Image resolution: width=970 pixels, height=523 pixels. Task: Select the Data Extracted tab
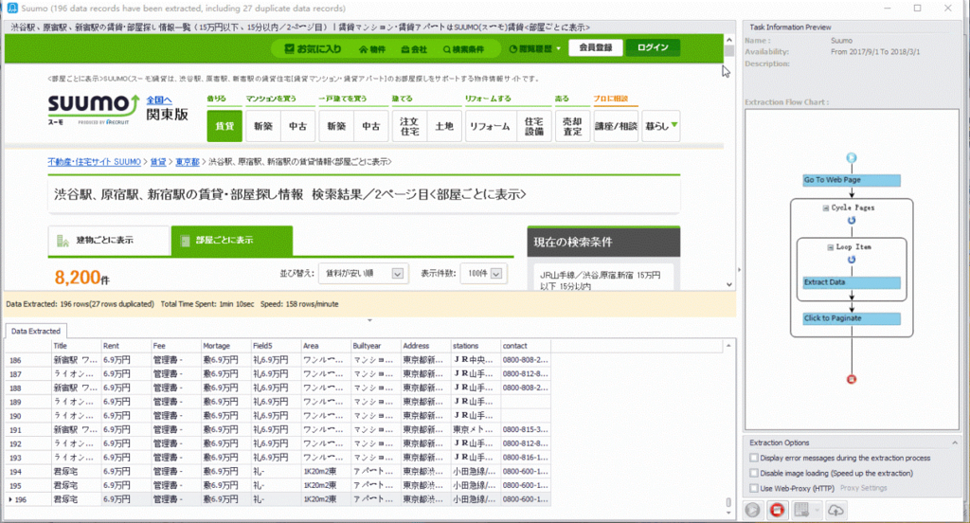point(36,331)
